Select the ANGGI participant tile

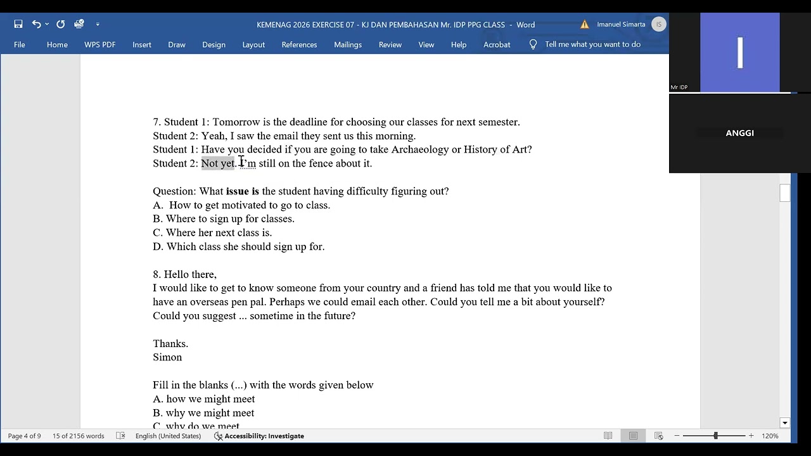739,133
